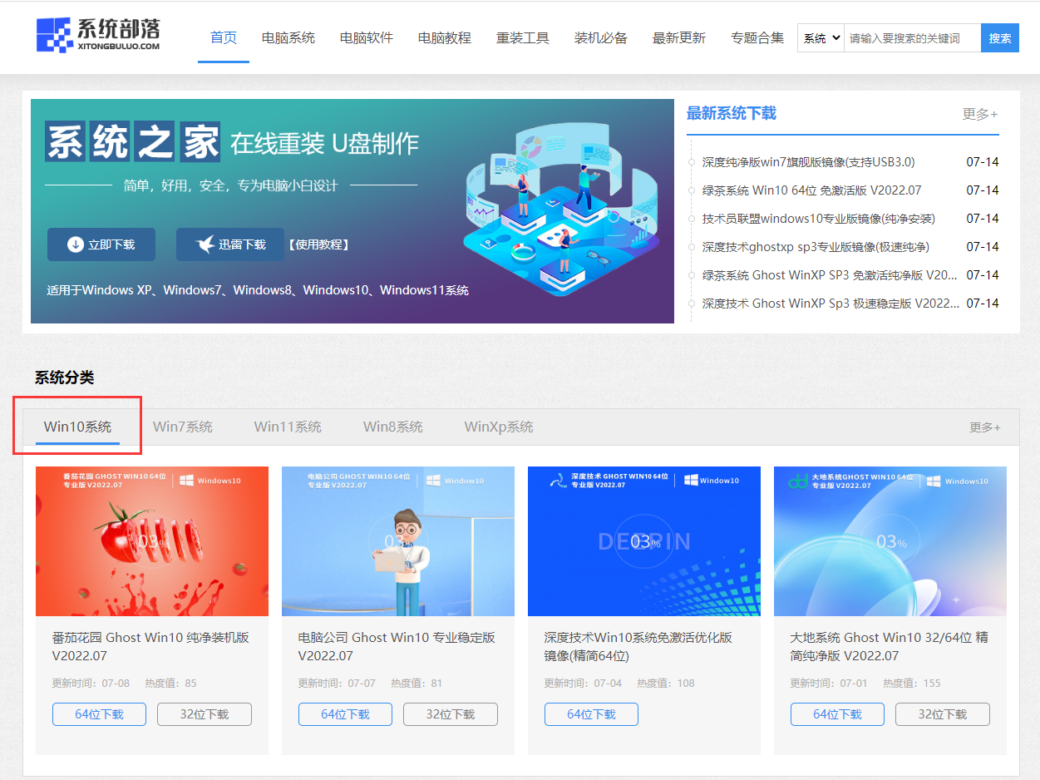Click 更多+ in the 系统分类 tab bar
Screen dimensions: 1040x780
(x=985, y=426)
